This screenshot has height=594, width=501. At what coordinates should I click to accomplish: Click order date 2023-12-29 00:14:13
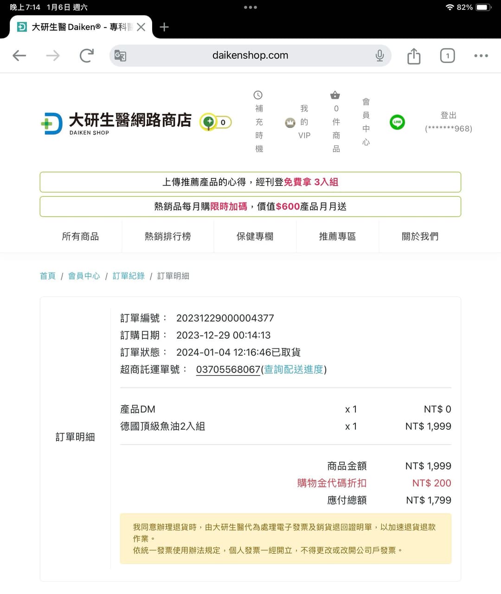pyautogui.click(x=223, y=335)
